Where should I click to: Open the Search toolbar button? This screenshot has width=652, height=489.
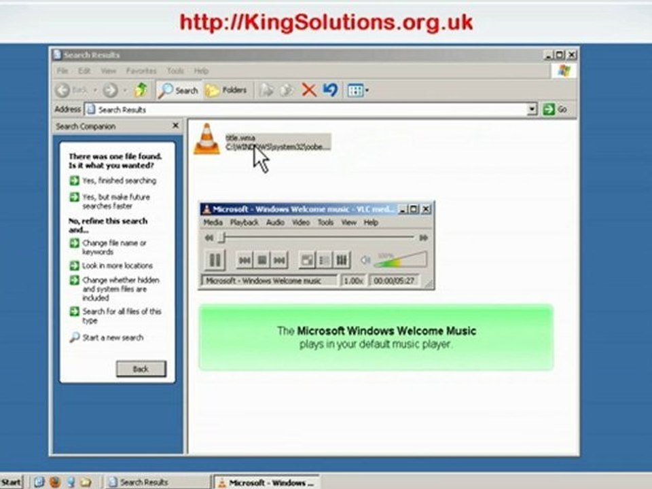point(178,90)
